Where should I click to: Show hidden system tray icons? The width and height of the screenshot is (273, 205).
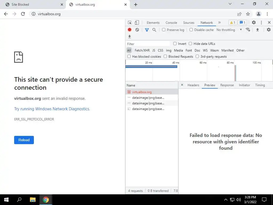(226, 200)
